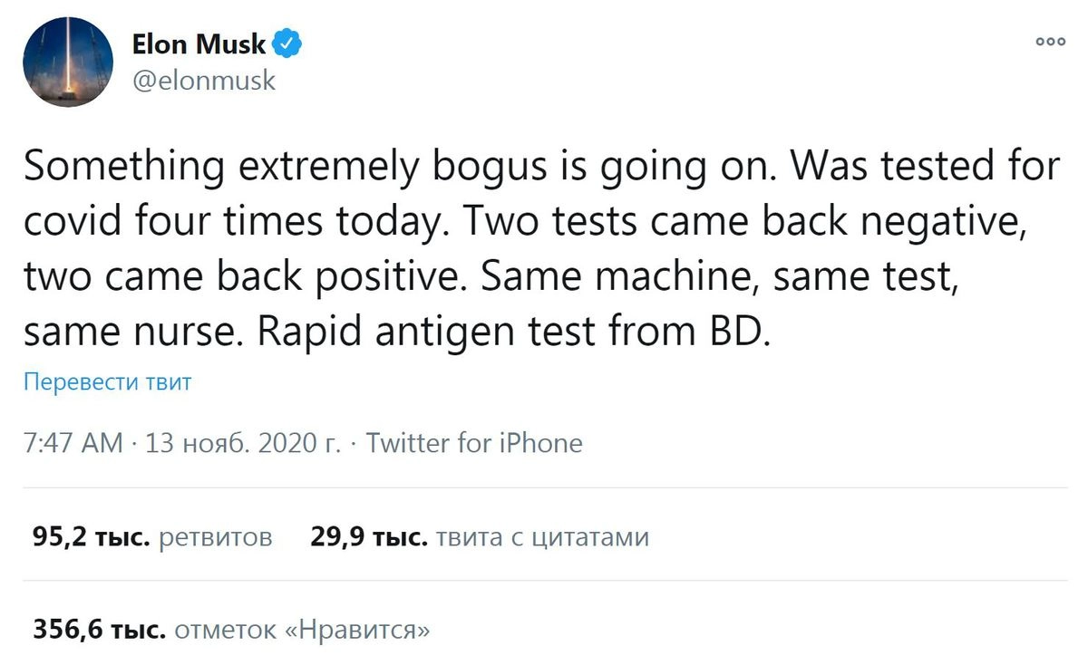Click the Перевести твит translate link
This screenshot has width=1088, height=665.
(108, 381)
